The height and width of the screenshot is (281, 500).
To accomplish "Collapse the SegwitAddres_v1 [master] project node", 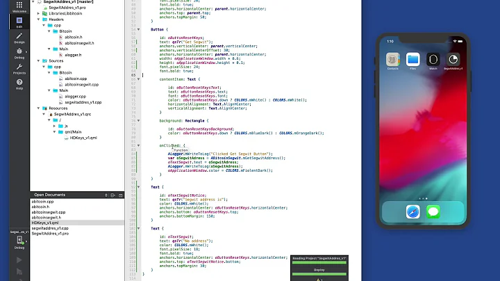I will (33, 1).
